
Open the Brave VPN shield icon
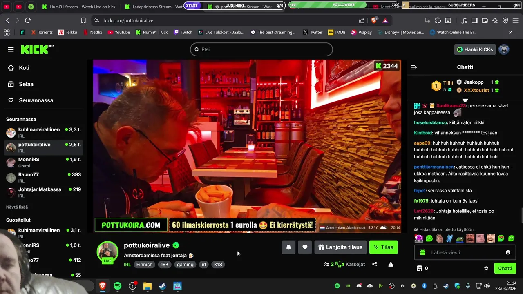[x=505, y=20]
